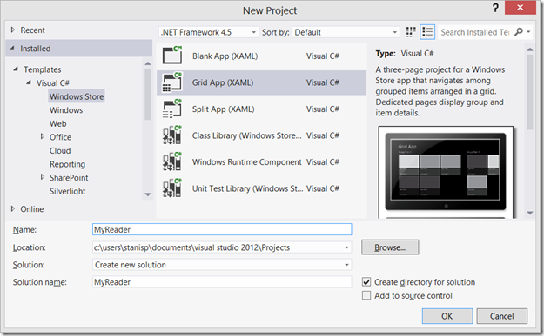544x336 pixels.
Task: Collapse the Installed section
Action: tap(12, 48)
